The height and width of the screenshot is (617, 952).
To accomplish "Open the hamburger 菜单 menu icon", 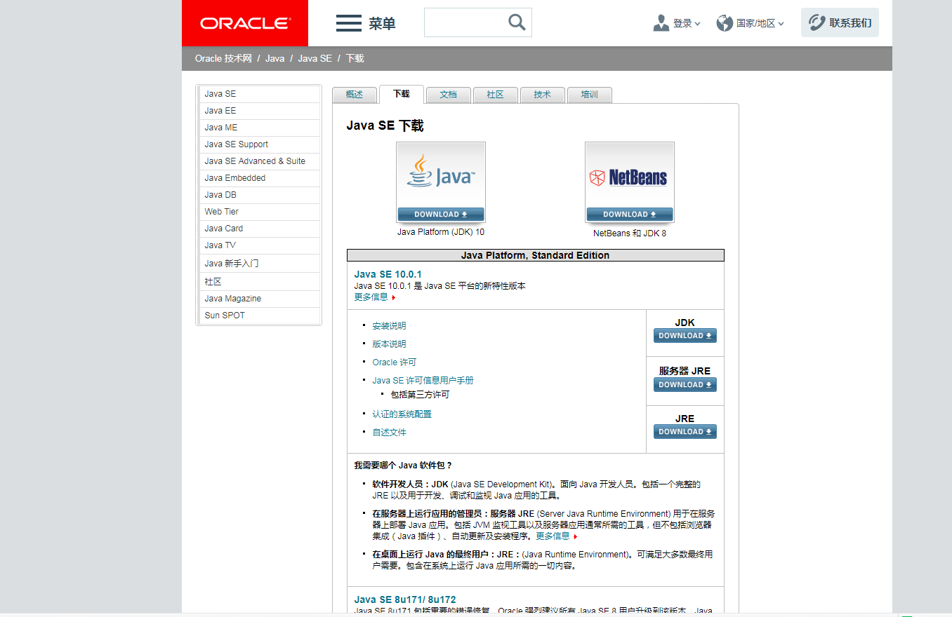I will tap(349, 23).
